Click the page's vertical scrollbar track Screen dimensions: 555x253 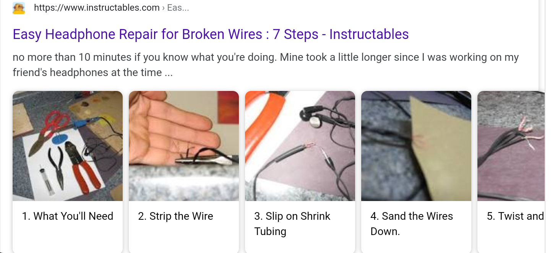[x=551, y=126]
